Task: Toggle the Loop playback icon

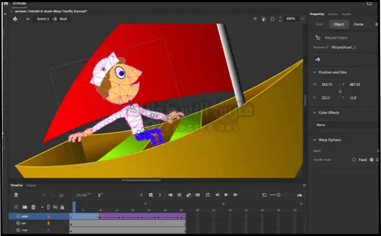Action: point(208,195)
